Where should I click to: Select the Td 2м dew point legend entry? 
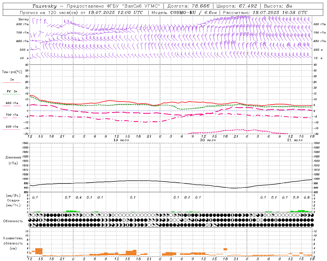click(x=12, y=91)
